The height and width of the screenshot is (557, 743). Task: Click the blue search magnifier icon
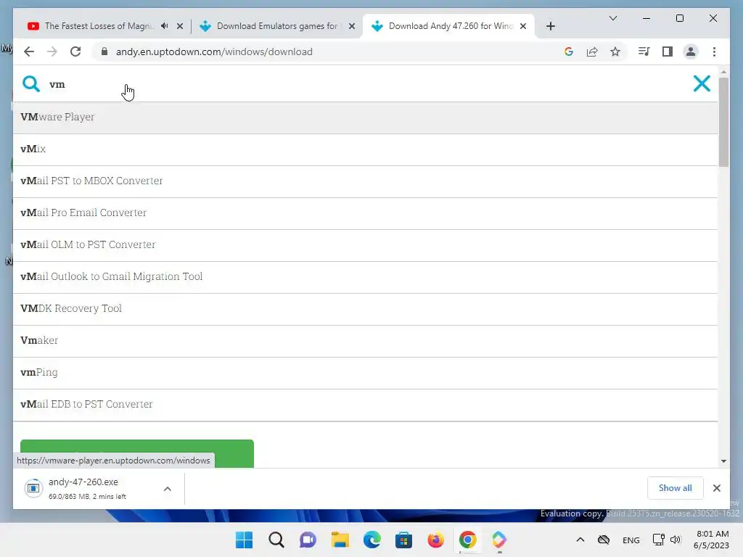(x=30, y=84)
